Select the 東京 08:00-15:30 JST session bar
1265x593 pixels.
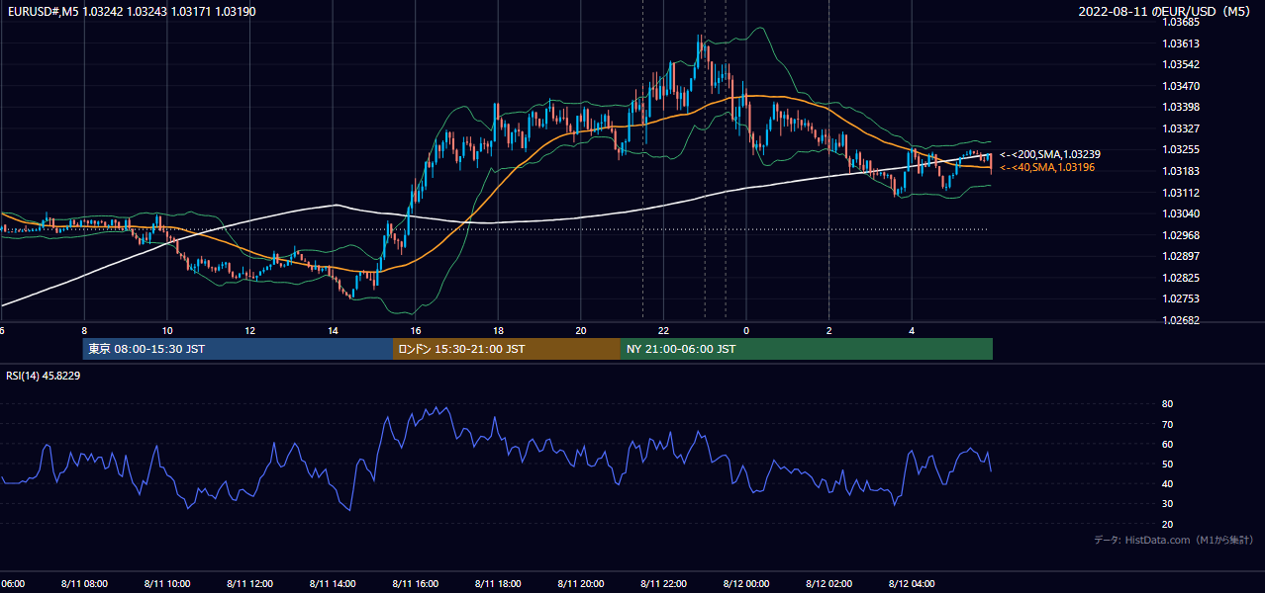238,349
